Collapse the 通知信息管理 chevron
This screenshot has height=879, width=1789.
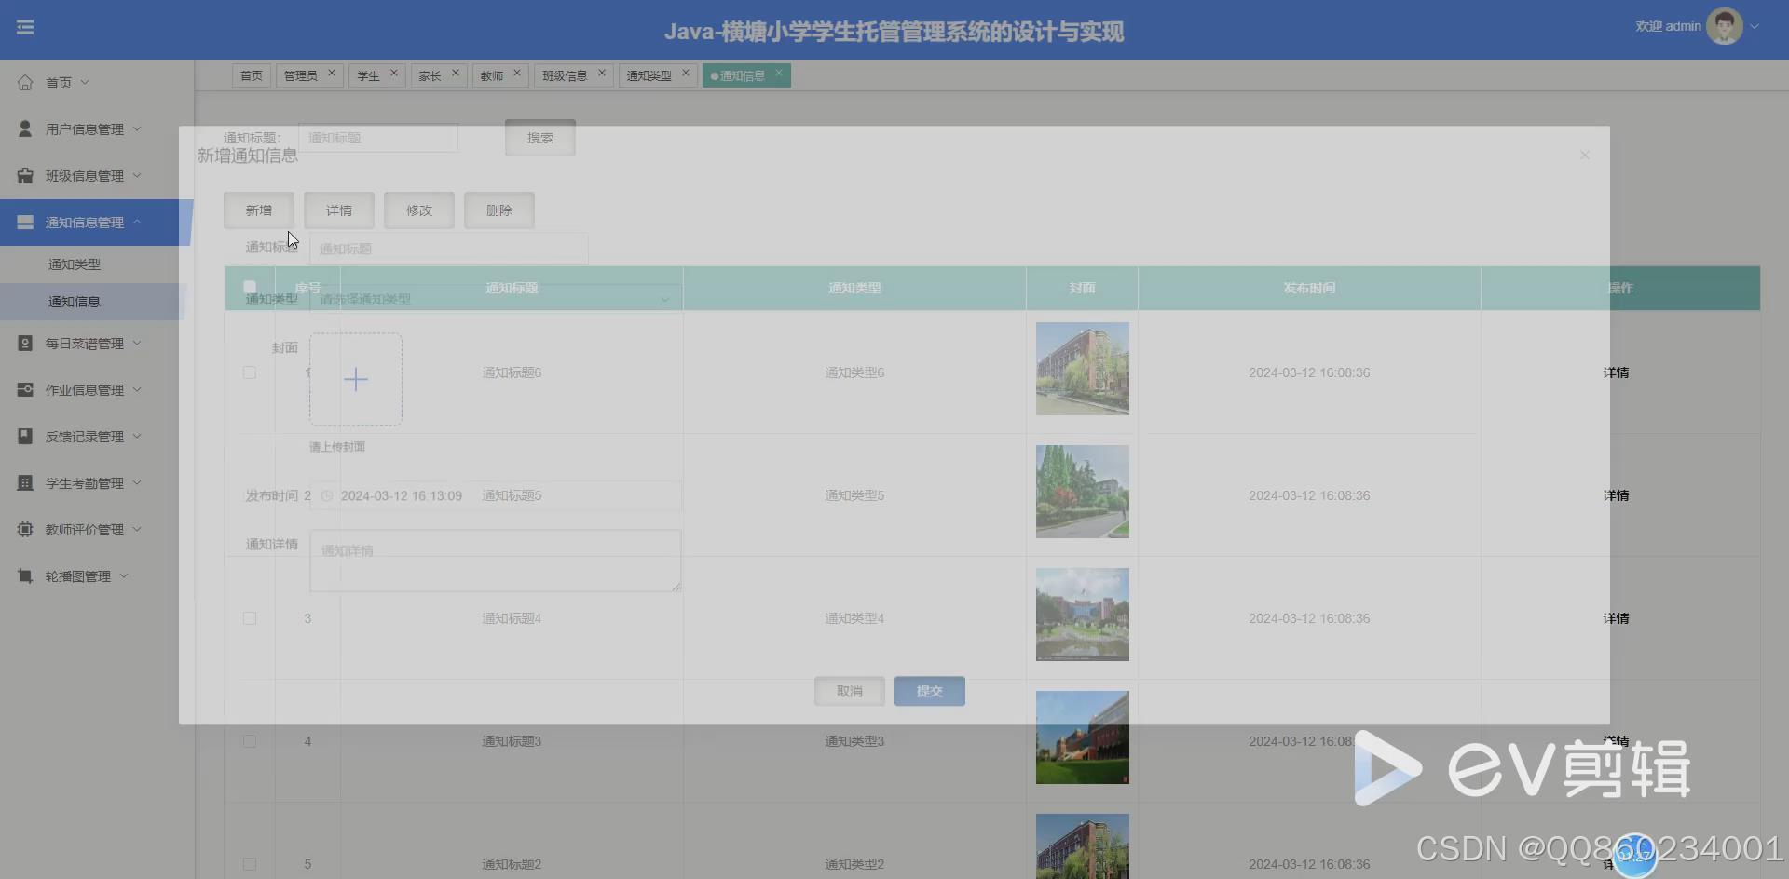pos(137,222)
